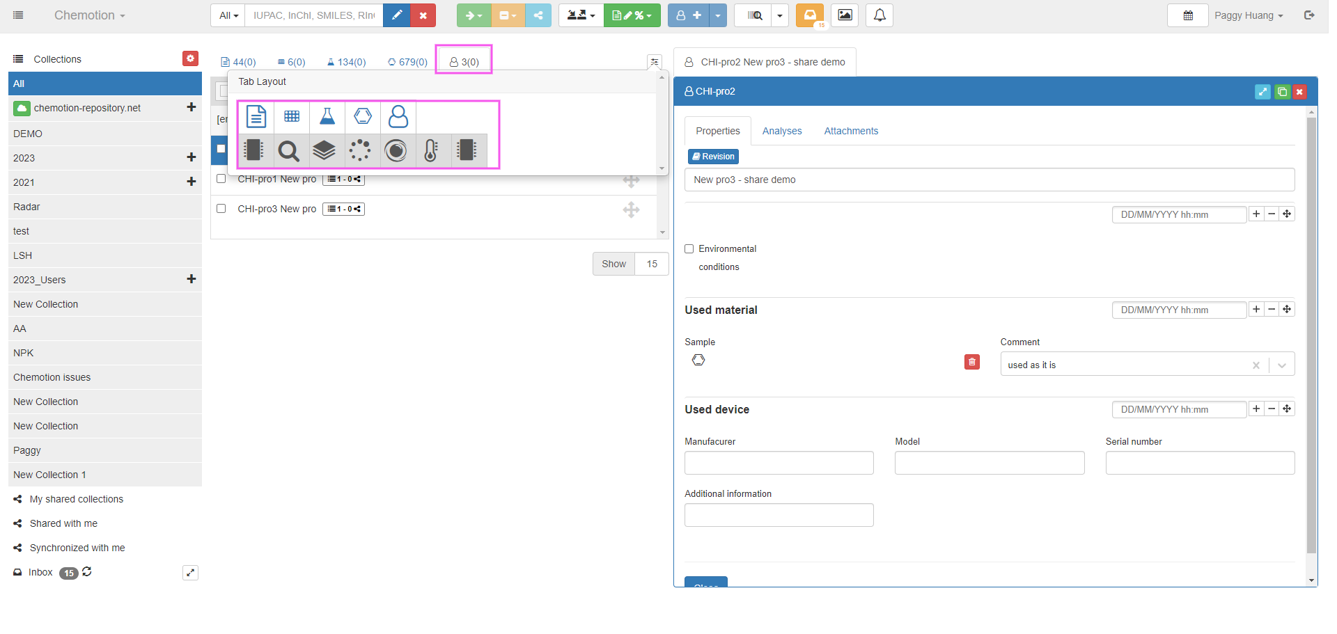
Task: Select the Chemotion issues collection
Action: point(52,377)
